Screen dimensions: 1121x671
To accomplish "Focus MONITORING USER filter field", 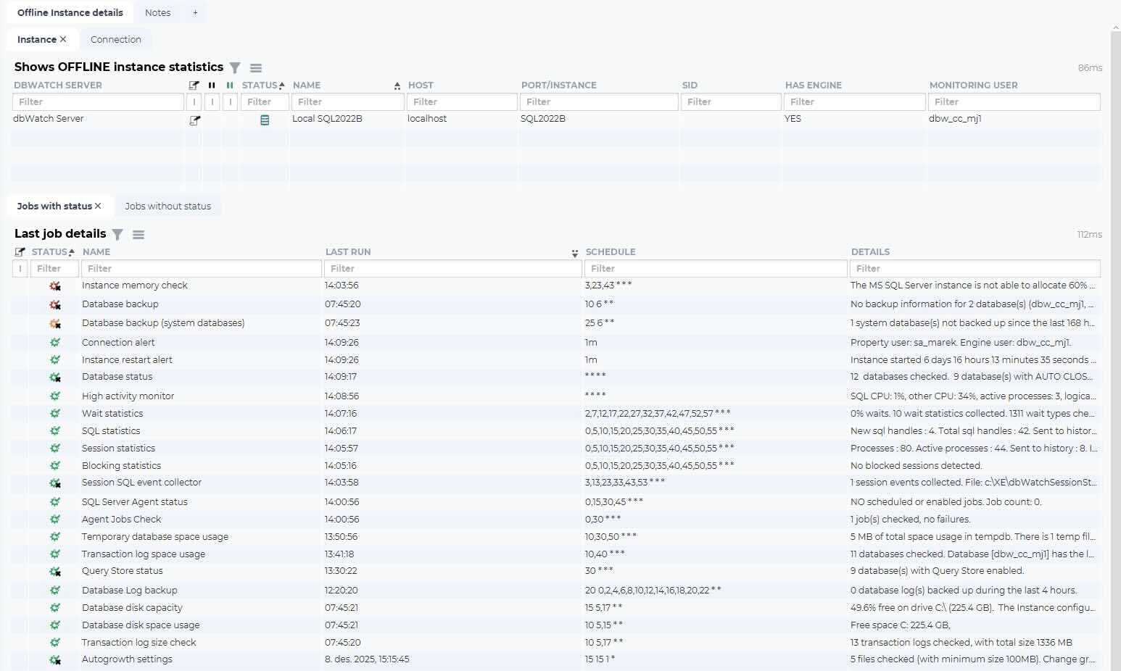I will 1014,102.
